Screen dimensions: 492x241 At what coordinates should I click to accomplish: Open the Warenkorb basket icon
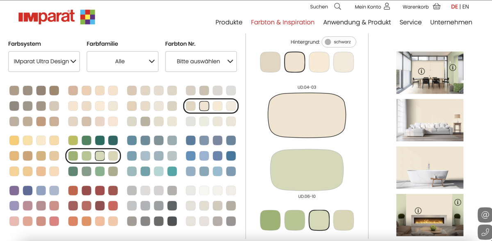point(437,7)
